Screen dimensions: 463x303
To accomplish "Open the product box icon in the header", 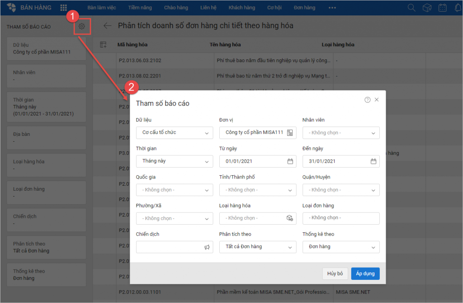I will [427, 8].
